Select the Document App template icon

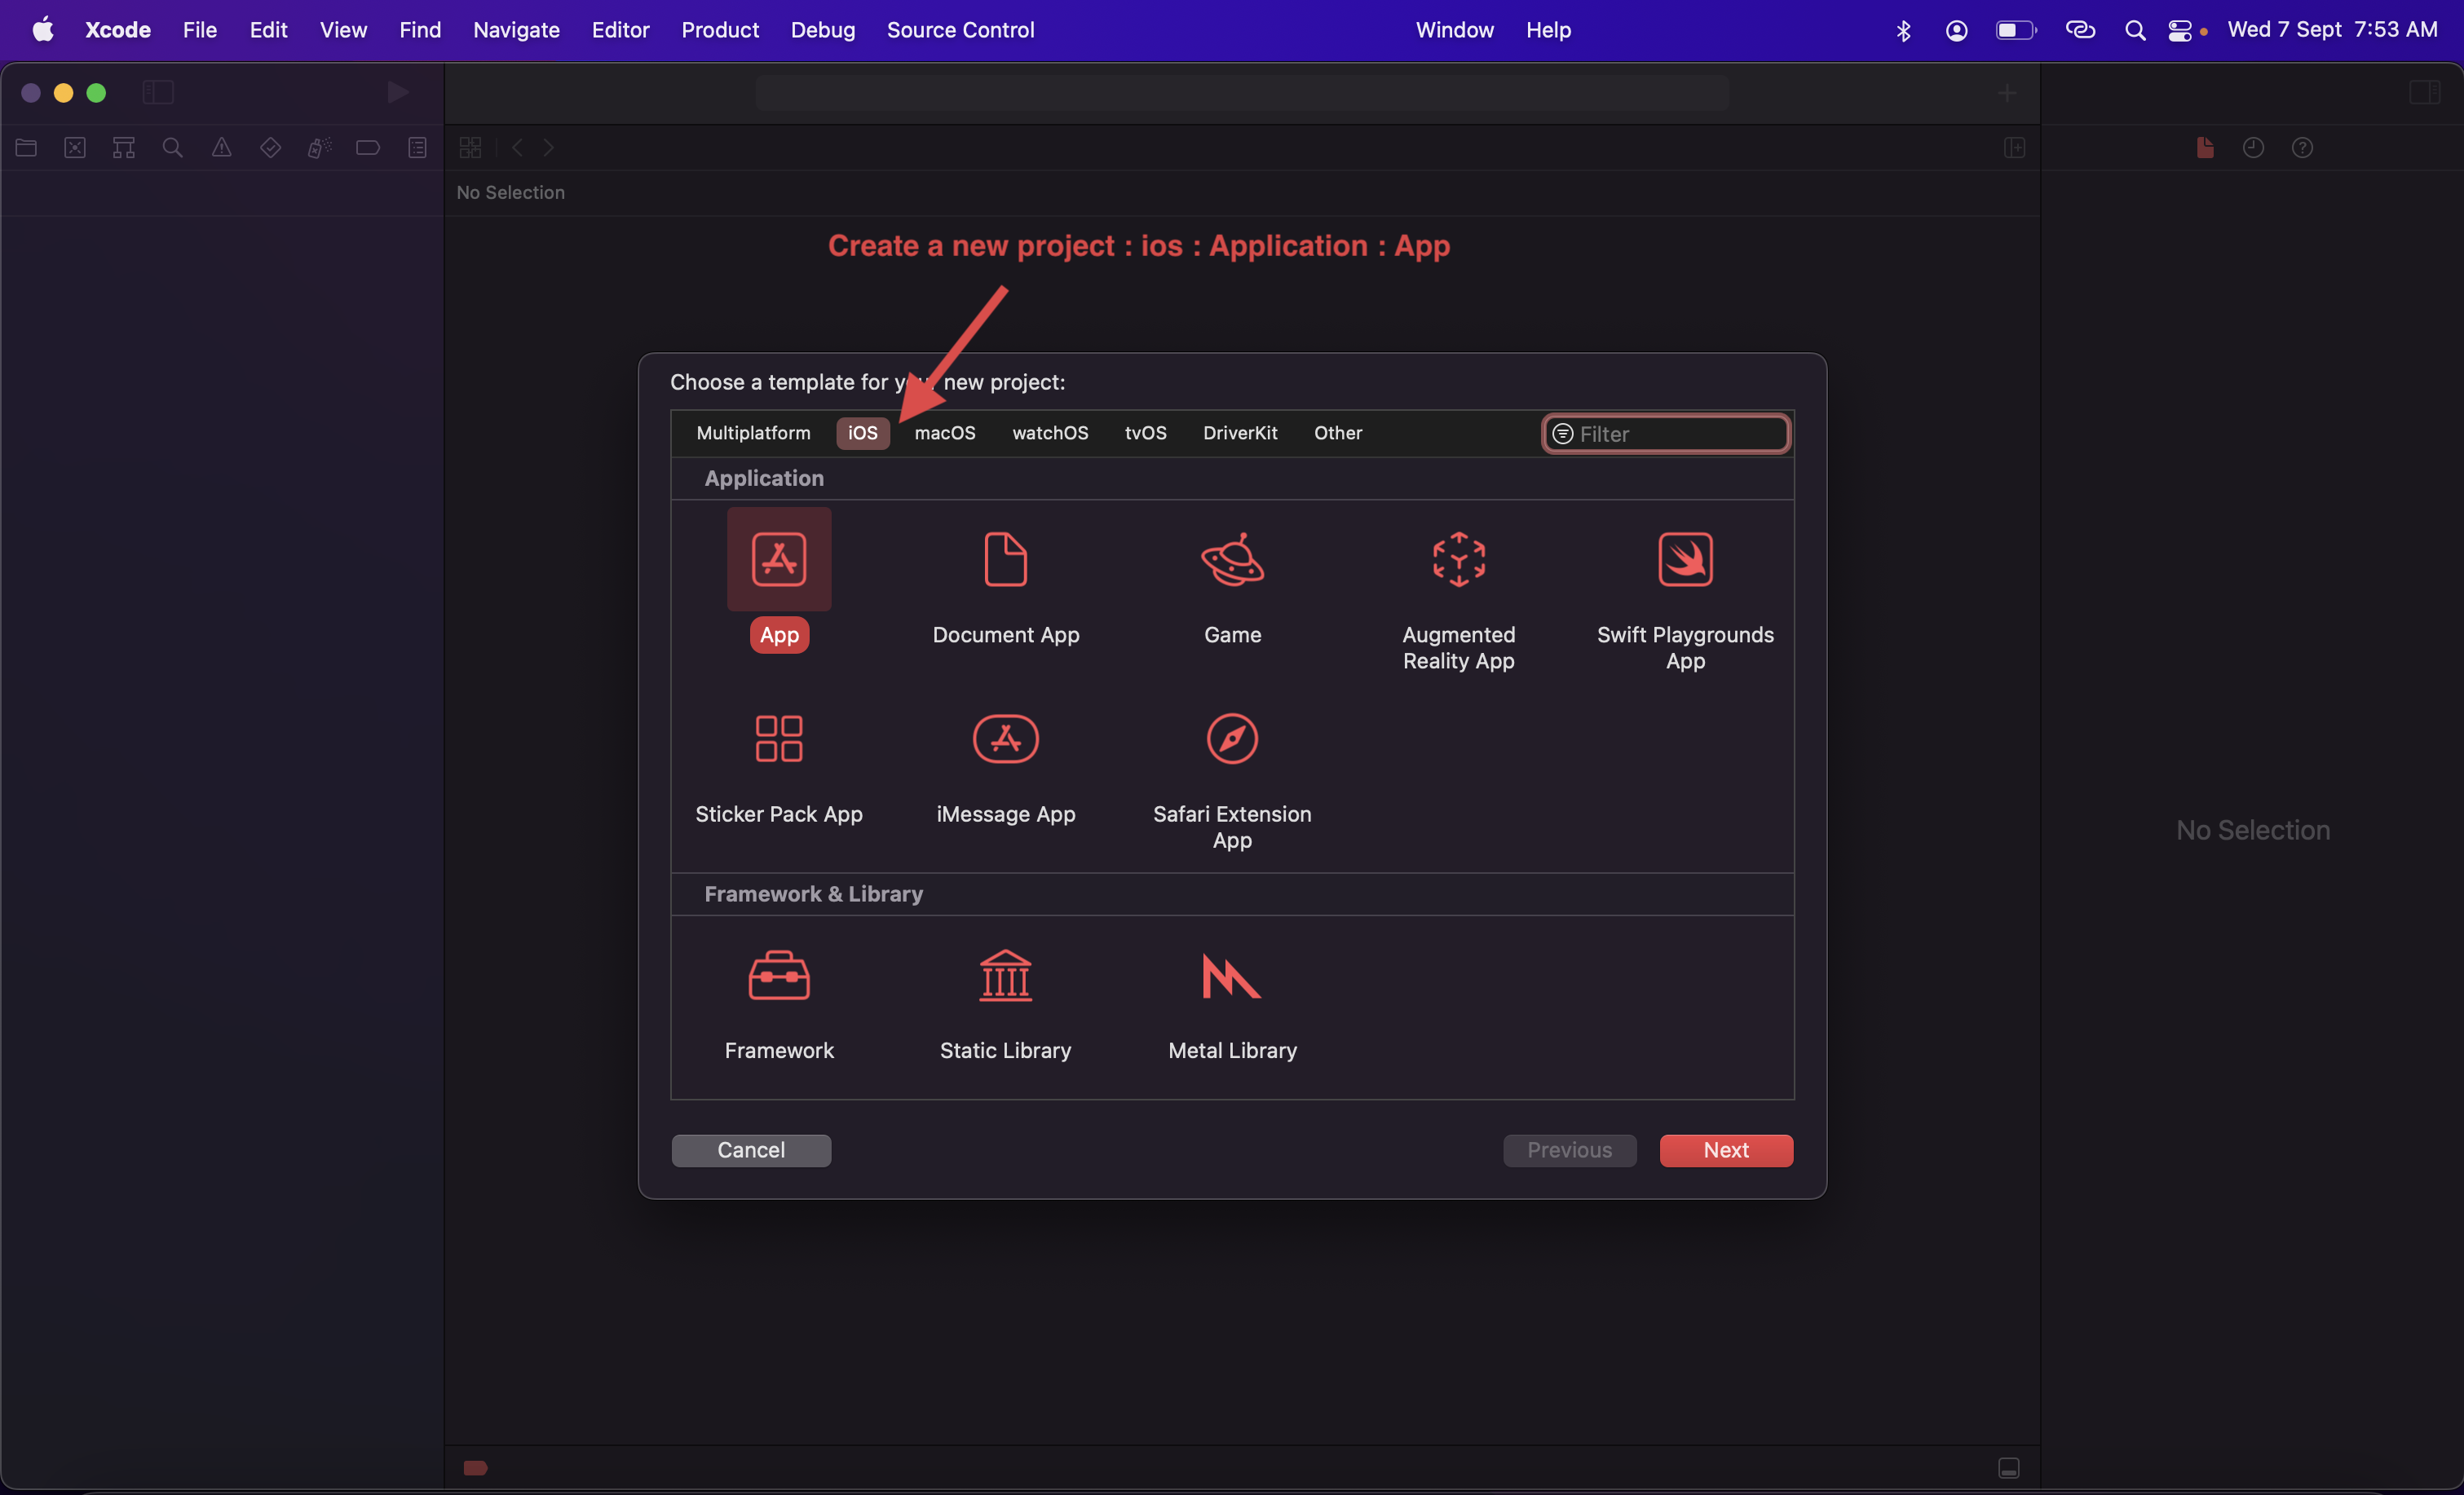click(1005, 559)
